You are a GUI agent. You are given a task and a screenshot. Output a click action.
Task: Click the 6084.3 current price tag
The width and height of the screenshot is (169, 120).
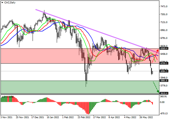164,71
